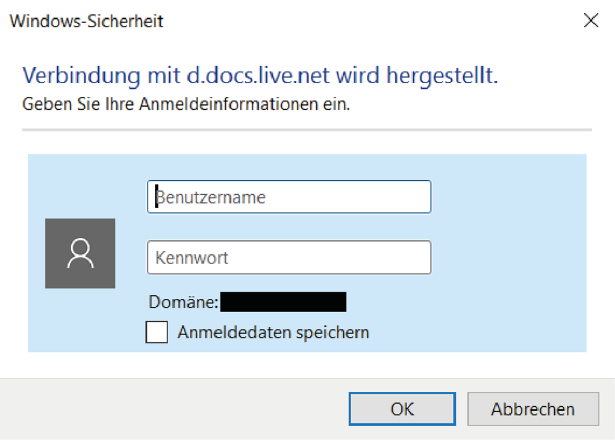The width and height of the screenshot is (615, 440).
Task: Click the word Kennwort placeholder text
Action: 192,258
